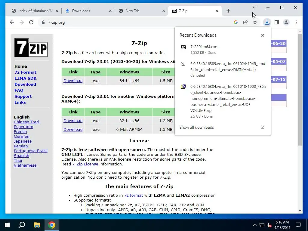
Task: Open the Home sidebar item
Action: coord(21,66)
